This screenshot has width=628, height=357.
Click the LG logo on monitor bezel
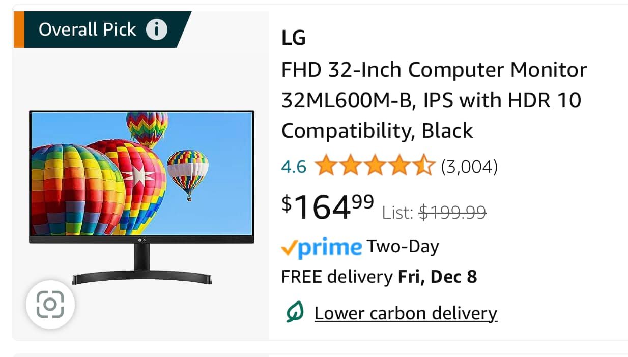click(141, 240)
